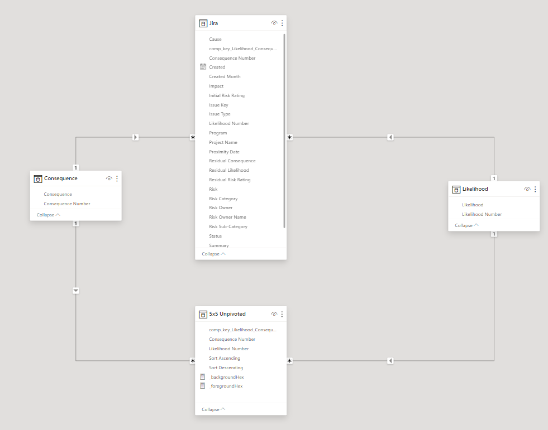Select the Residual Consequence field
Image resolution: width=548 pixels, height=430 pixels.
232,161
